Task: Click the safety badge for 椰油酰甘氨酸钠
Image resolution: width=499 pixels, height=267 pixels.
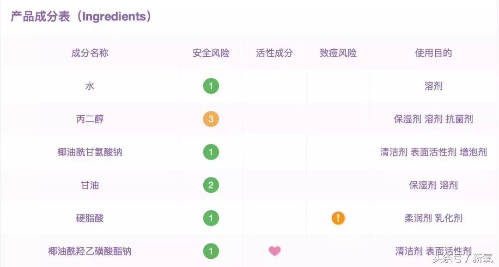Action: click(211, 152)
